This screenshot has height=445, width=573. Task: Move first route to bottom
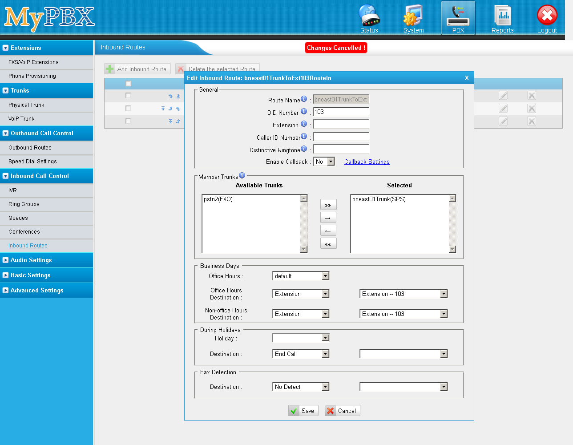tap(178, 96)
